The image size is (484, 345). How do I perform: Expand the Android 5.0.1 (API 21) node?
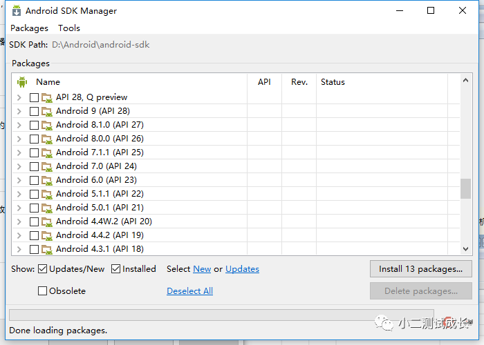tap(19, 208)
